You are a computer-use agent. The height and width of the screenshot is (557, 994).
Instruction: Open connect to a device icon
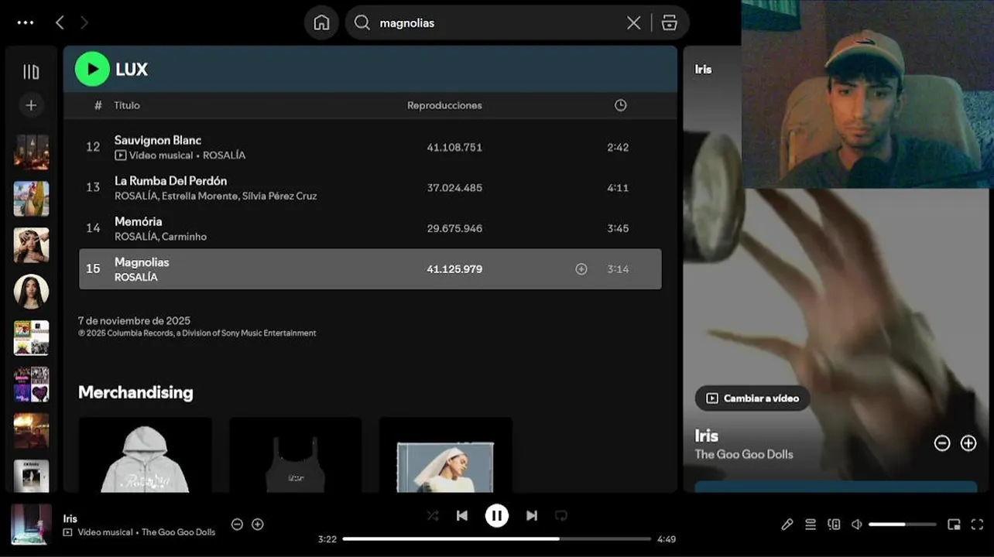[834, 525]
